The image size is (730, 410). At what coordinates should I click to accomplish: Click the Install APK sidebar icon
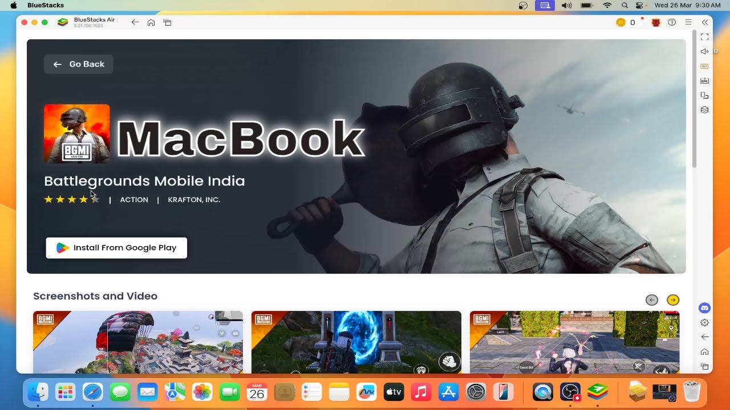tap(704, 81)
